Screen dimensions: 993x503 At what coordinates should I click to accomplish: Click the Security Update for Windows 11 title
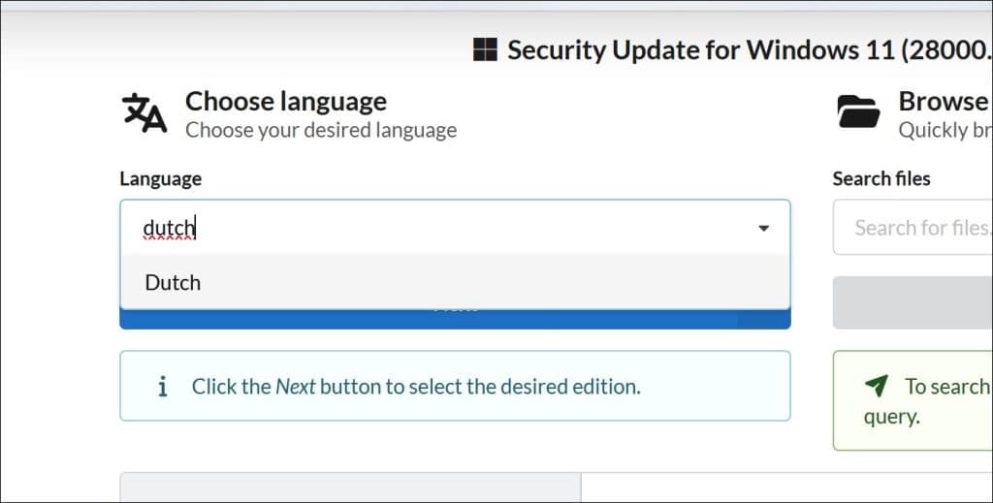coord(747,49)
